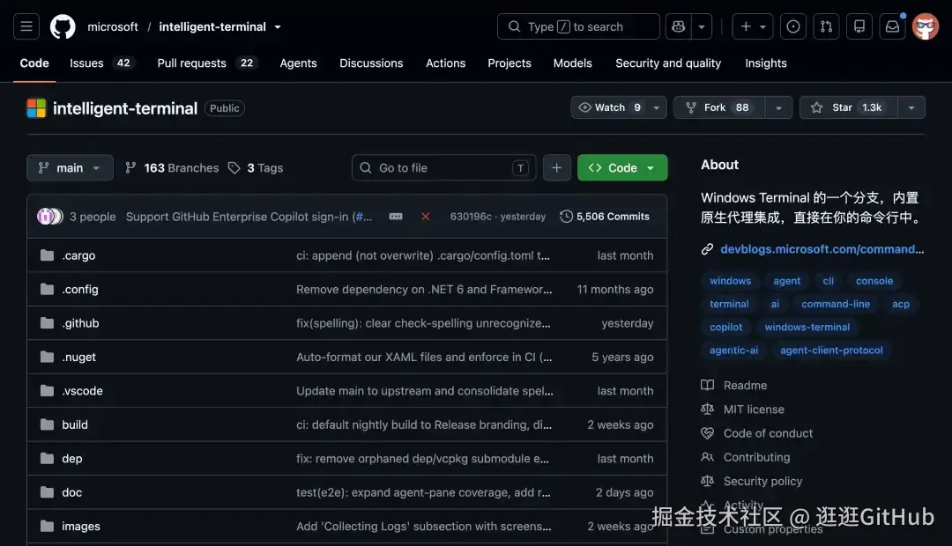The image size is (952, 546).
Task: Expand the fork options dropdown arrow
Action: click(x=779, y=107)
